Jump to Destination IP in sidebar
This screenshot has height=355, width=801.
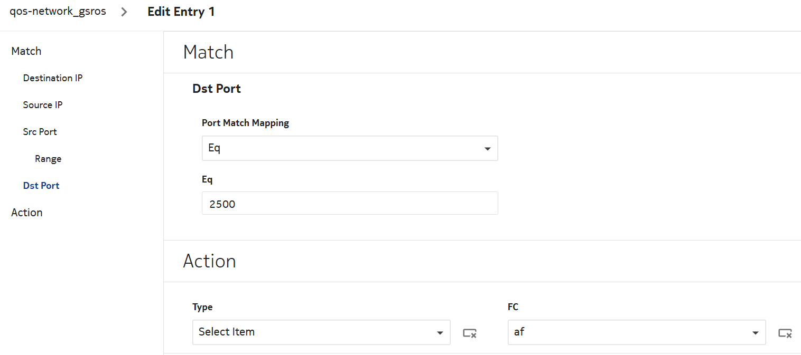tap(53, 78)
